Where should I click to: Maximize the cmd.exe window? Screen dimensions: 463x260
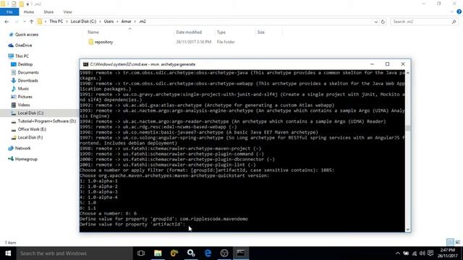coord(388,64)
